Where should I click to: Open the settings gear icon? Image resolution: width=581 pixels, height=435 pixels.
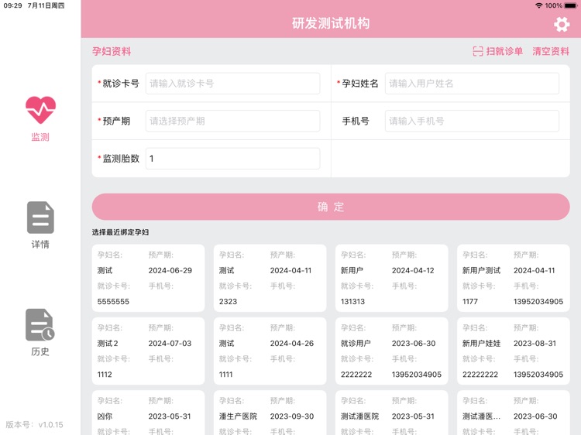tap(562, 25)
